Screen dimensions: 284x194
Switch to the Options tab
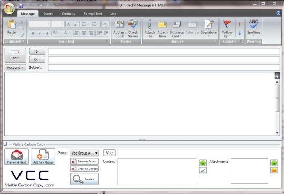point(68,14)
